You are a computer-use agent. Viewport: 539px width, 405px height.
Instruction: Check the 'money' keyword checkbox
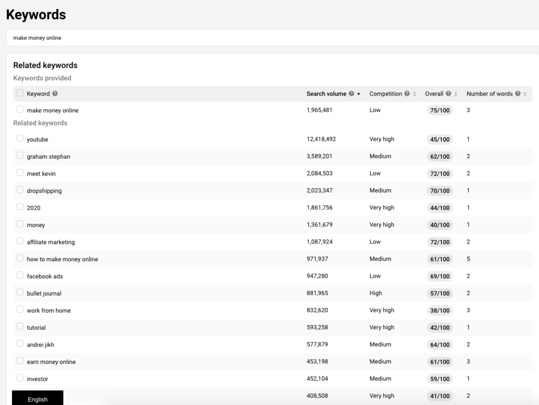tap(20, 224)
